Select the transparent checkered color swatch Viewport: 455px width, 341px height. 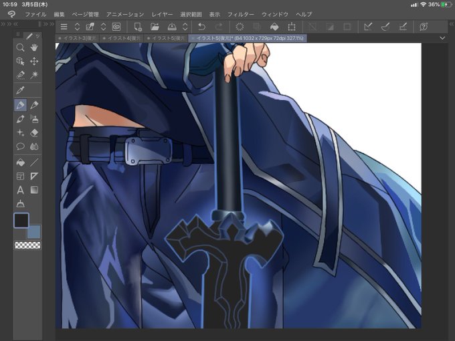point(27,245)
